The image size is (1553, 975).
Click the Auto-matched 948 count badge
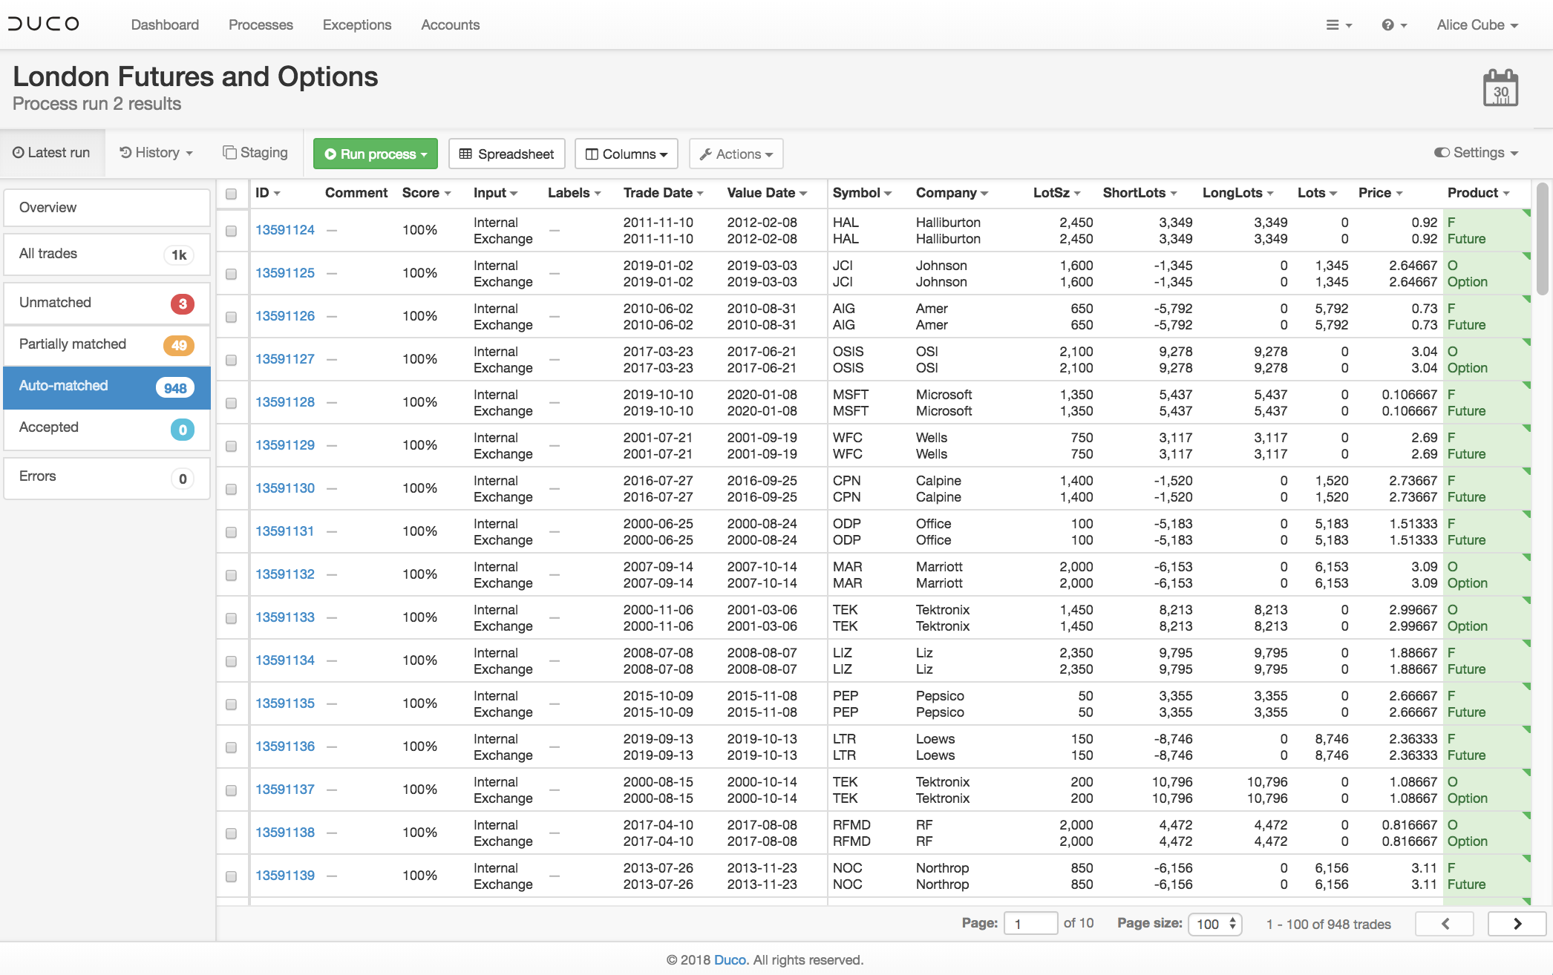pos(175,388)
